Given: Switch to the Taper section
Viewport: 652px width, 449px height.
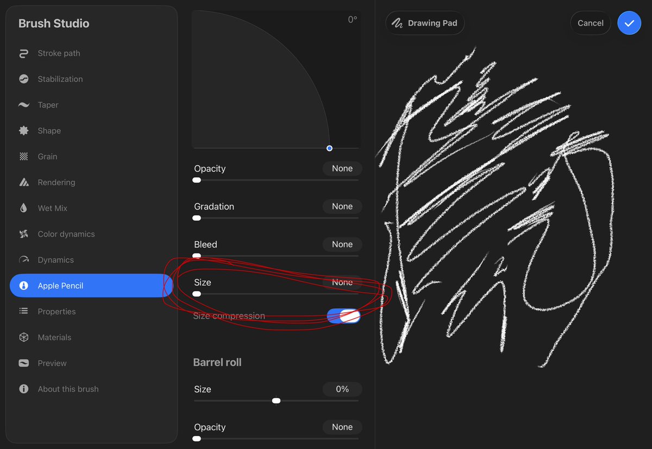Looking at the screenshot, I should click(91, 105).
